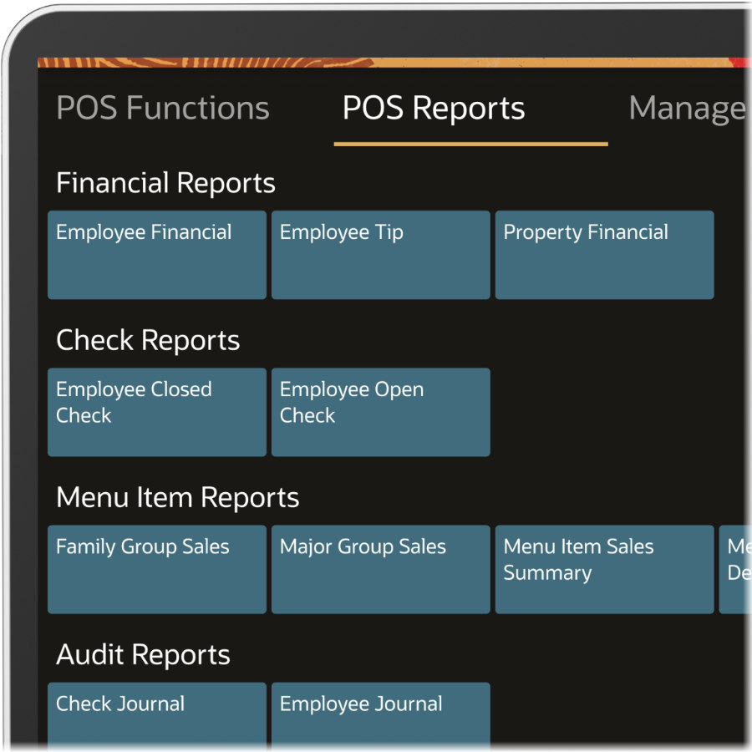Open the Property Financial report
Image resolution: width=752 pixels, height=752 pixels.
604,255
